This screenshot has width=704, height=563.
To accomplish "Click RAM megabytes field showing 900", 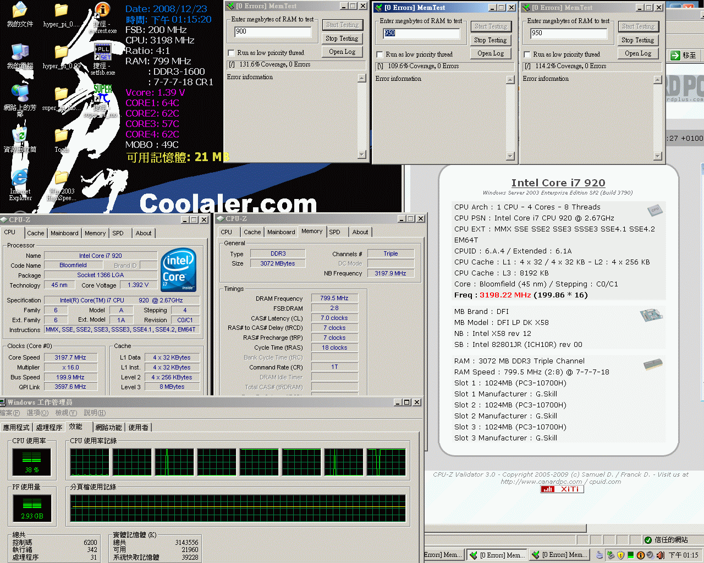I will point(273,31).
